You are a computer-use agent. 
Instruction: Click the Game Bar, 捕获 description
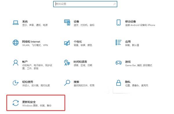139,65
